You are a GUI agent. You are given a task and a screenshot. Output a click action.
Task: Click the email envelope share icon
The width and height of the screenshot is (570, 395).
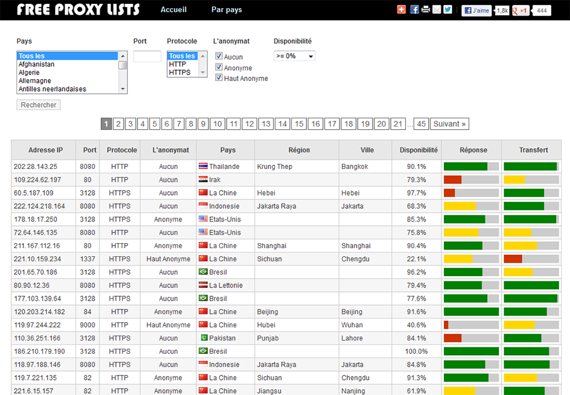pos(436,9)
